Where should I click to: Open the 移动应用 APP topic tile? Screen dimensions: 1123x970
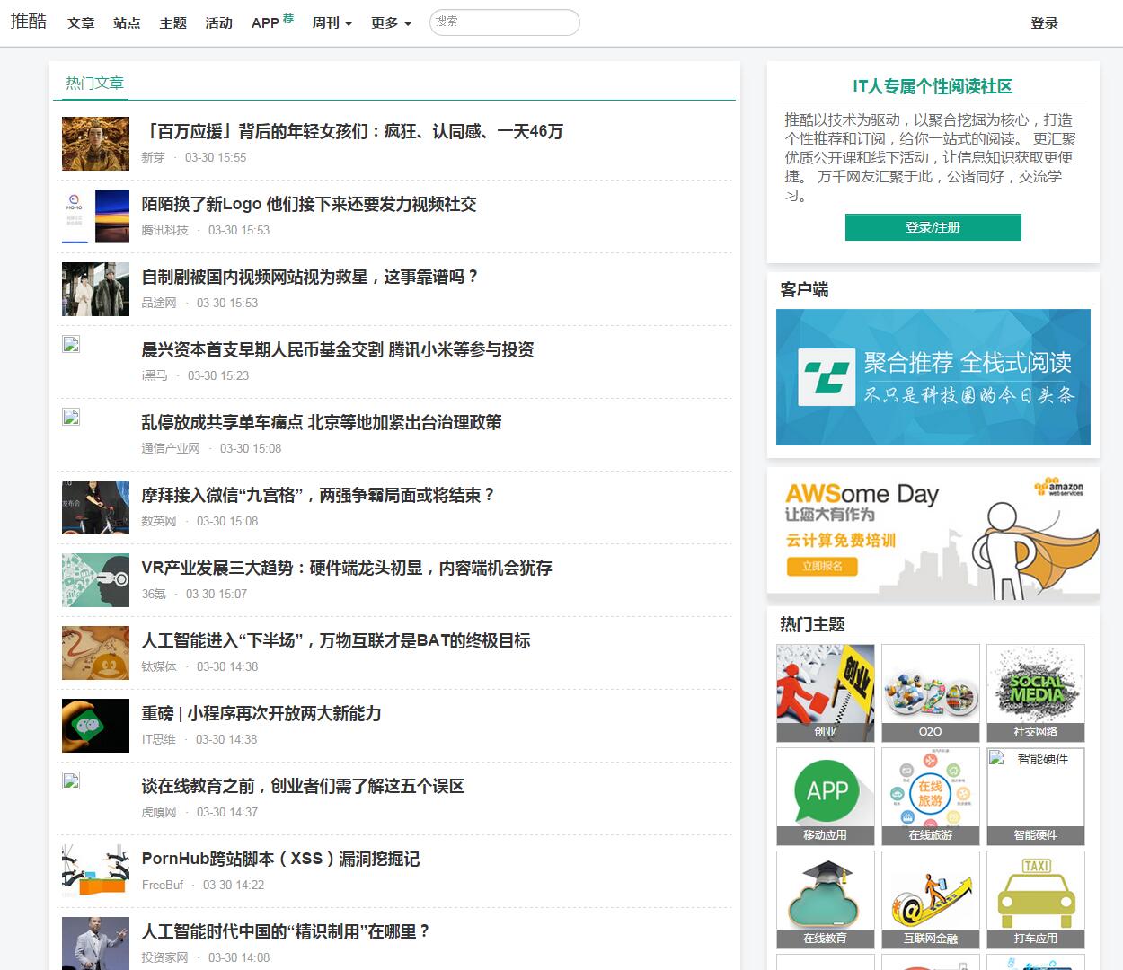(x=825, y=796)
